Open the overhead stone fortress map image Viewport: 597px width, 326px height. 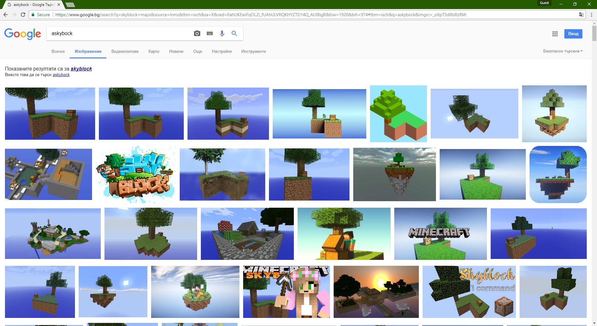(x=49, y=174)
